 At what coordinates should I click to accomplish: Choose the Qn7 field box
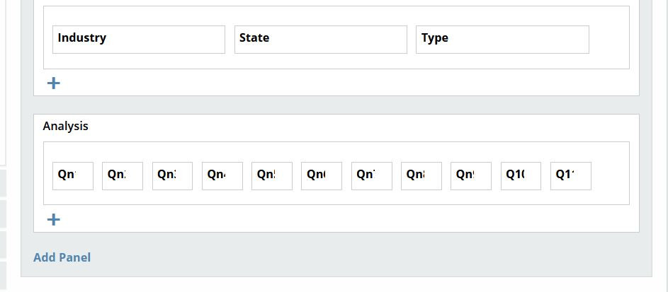(x=372, y=176)
